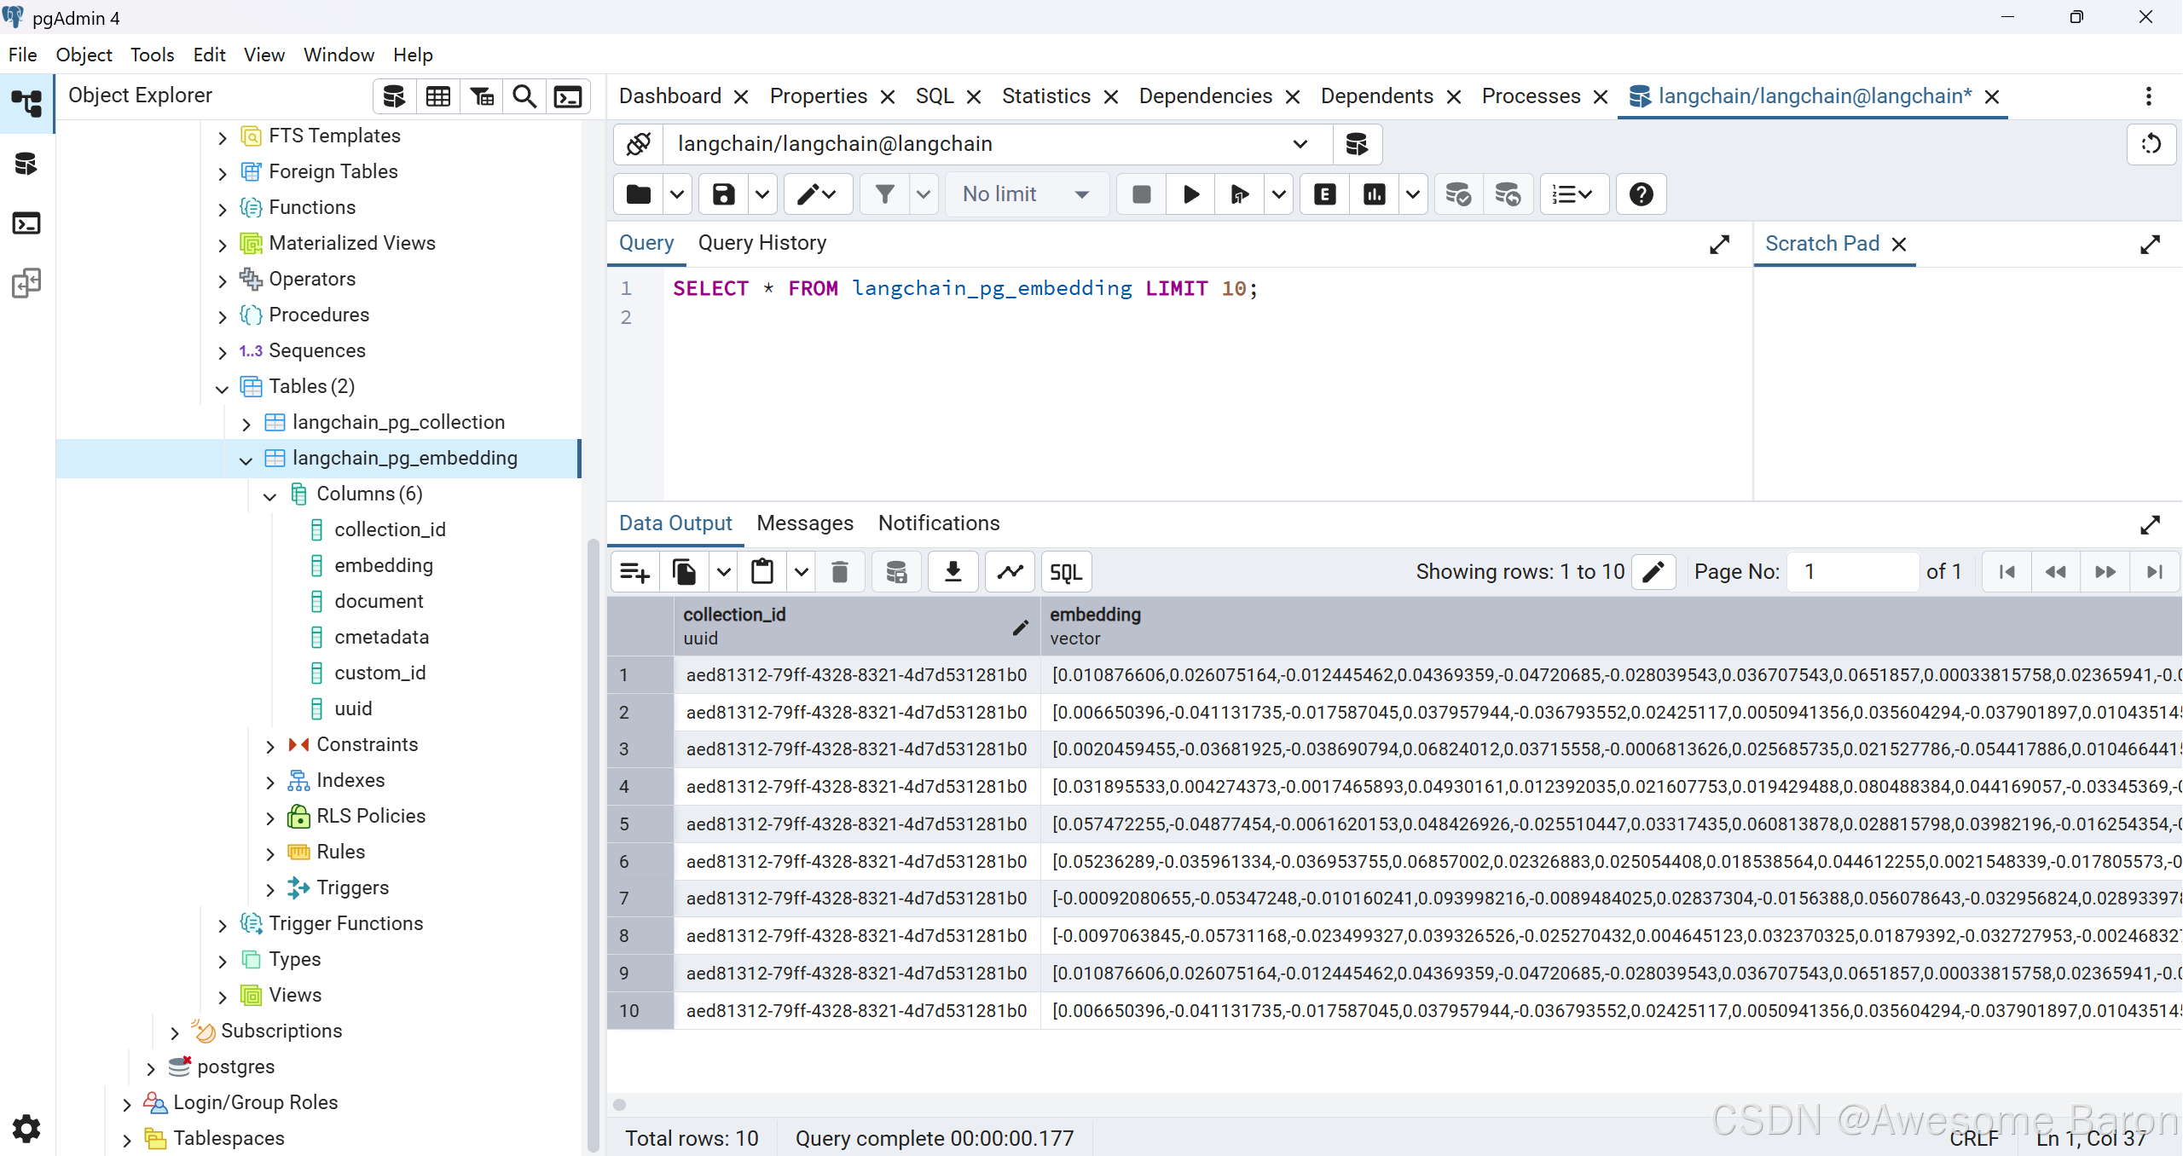Image resolution: width=2183 pixels, height=1156 pixels.
Task: Collapse the Columns (6) tree node
Action: tap(269, 494)
